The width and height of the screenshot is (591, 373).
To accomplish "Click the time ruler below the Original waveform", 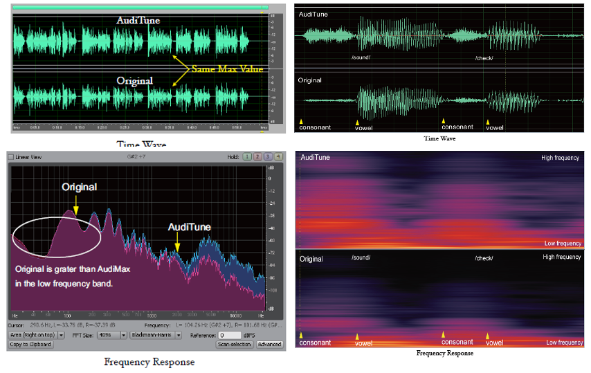I will (x=138, y=128).
